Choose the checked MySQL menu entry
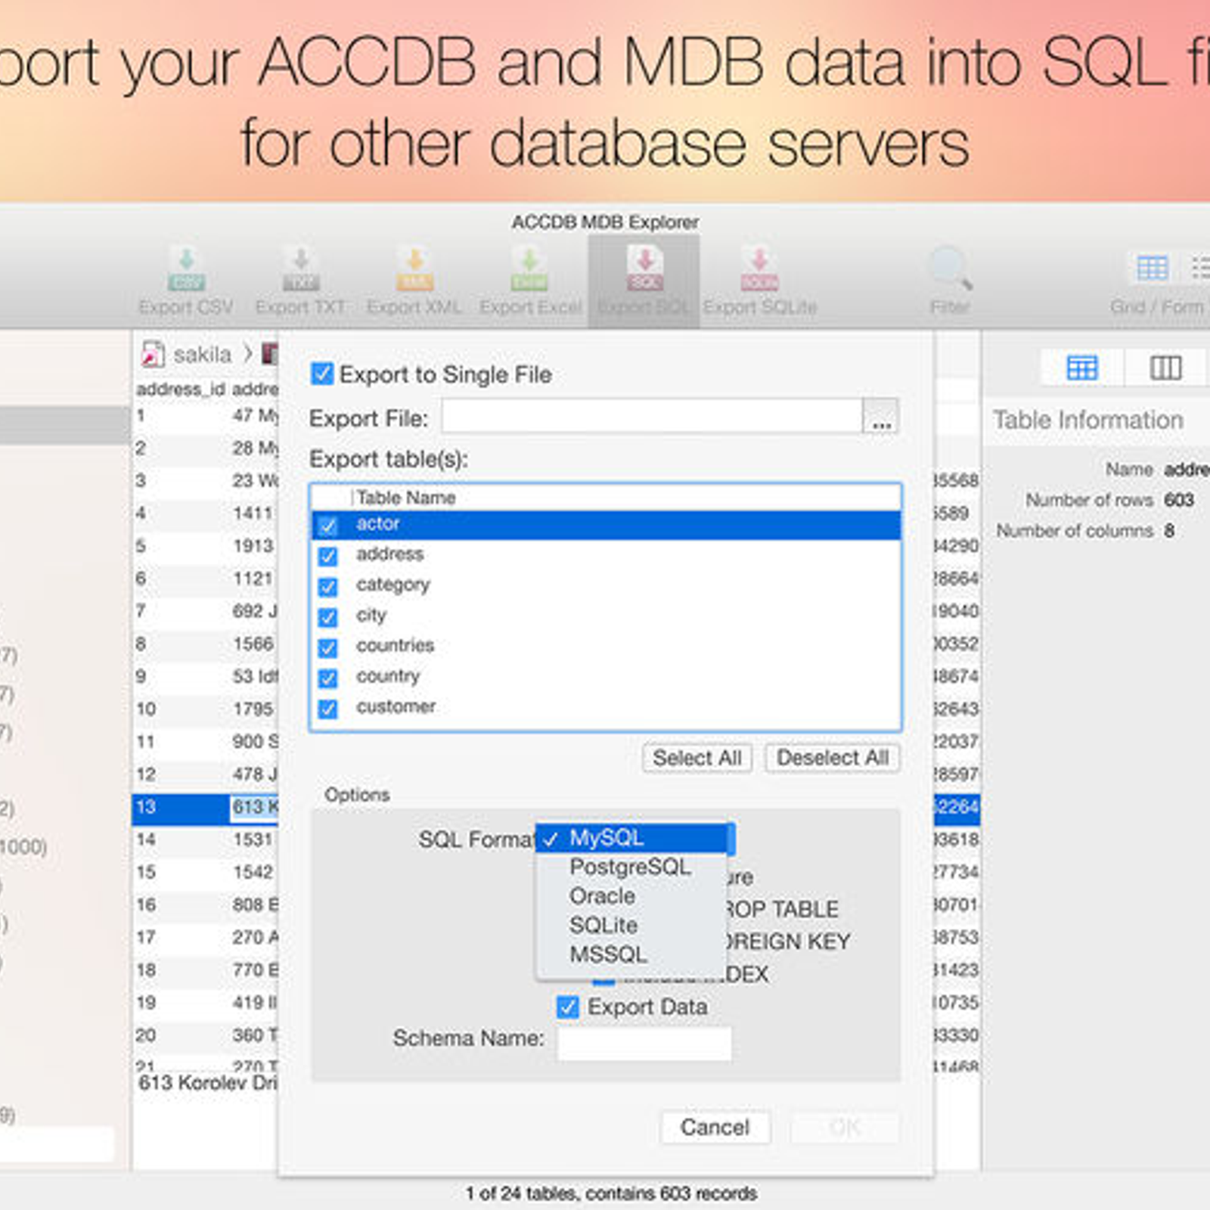The image size is (1210, 1210). 606,838
